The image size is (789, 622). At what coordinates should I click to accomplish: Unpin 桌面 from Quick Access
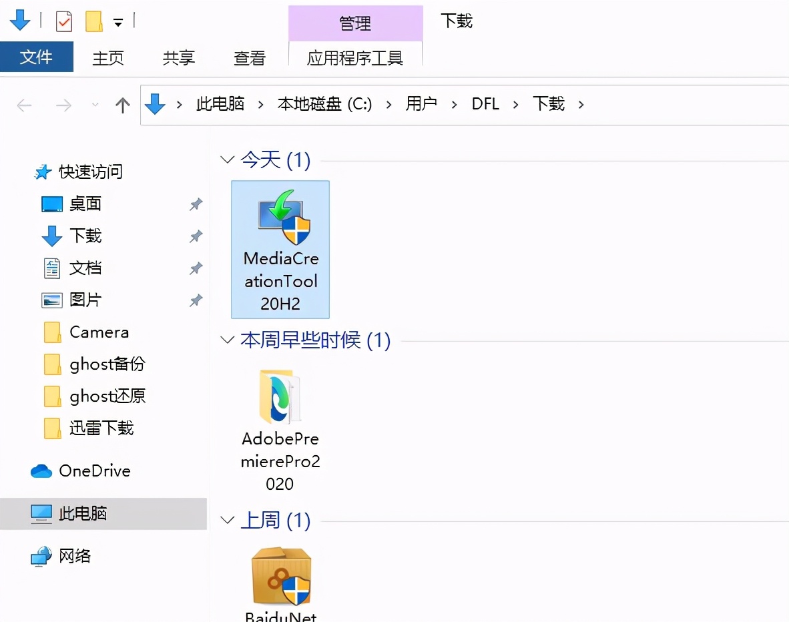pos(195,204)
